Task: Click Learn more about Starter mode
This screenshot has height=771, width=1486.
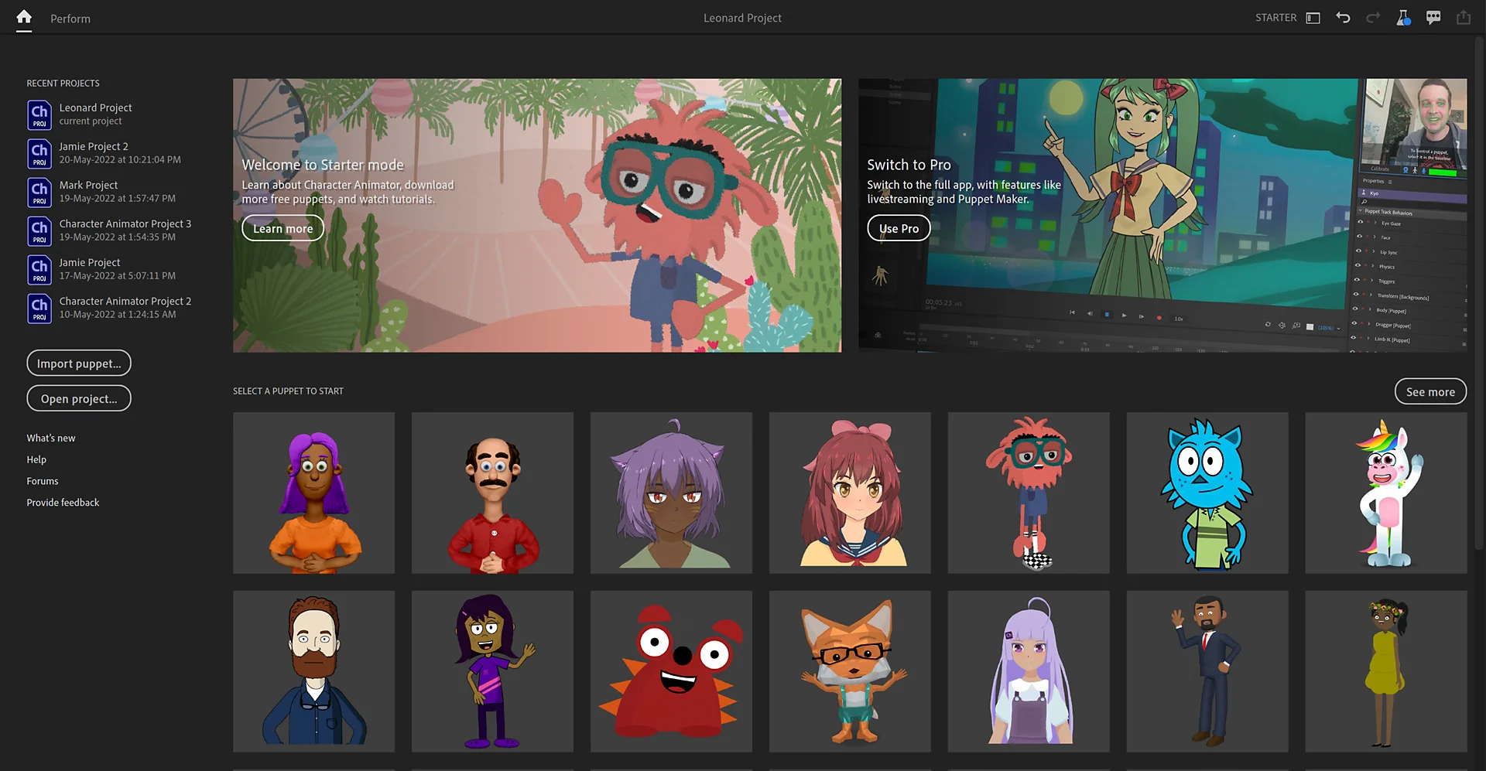Action: [282, 227]
